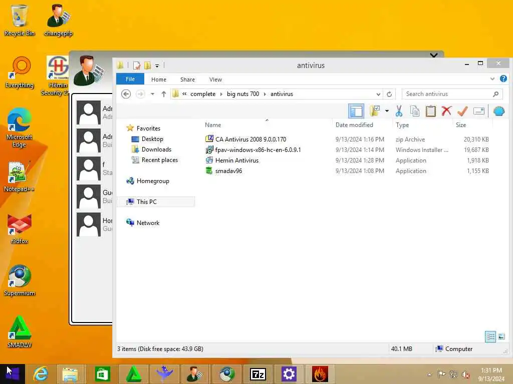This screenshot has height=384, width=513.
Task: Open r3dfox desktop shortcut
Action: (x=20, y=228)
